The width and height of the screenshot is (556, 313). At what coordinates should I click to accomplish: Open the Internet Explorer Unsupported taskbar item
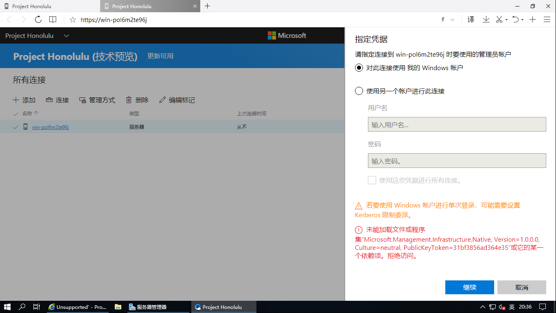click(77, 307)
